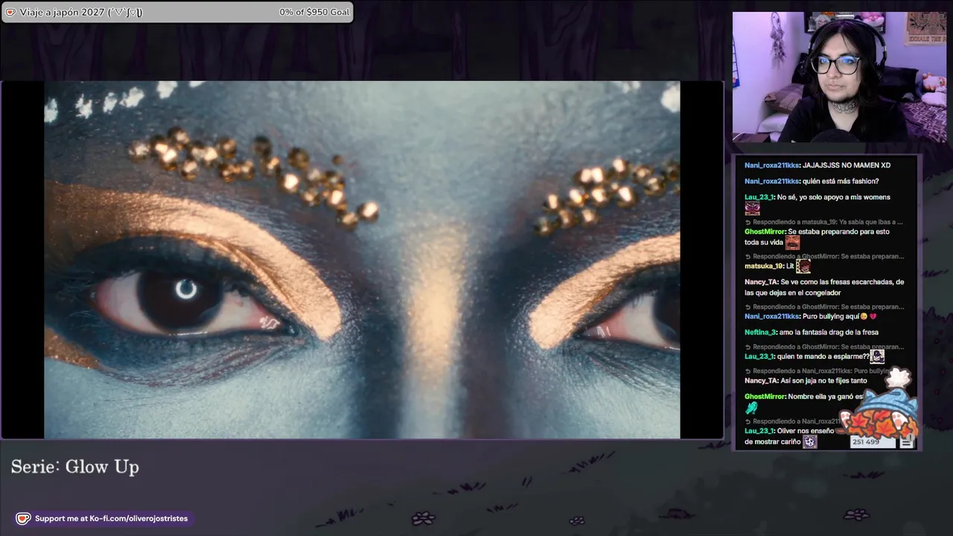Click username Nancy_TA on 'fresas escarchadas' message
Image resolution: width=953 pixels, height=536 pixels.
[x=761, y=282]
